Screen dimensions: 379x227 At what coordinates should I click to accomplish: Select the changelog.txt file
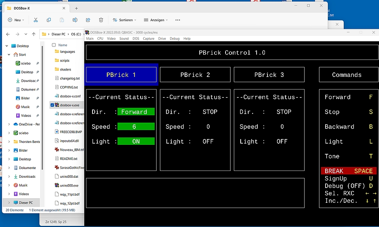tap(67, 78)
